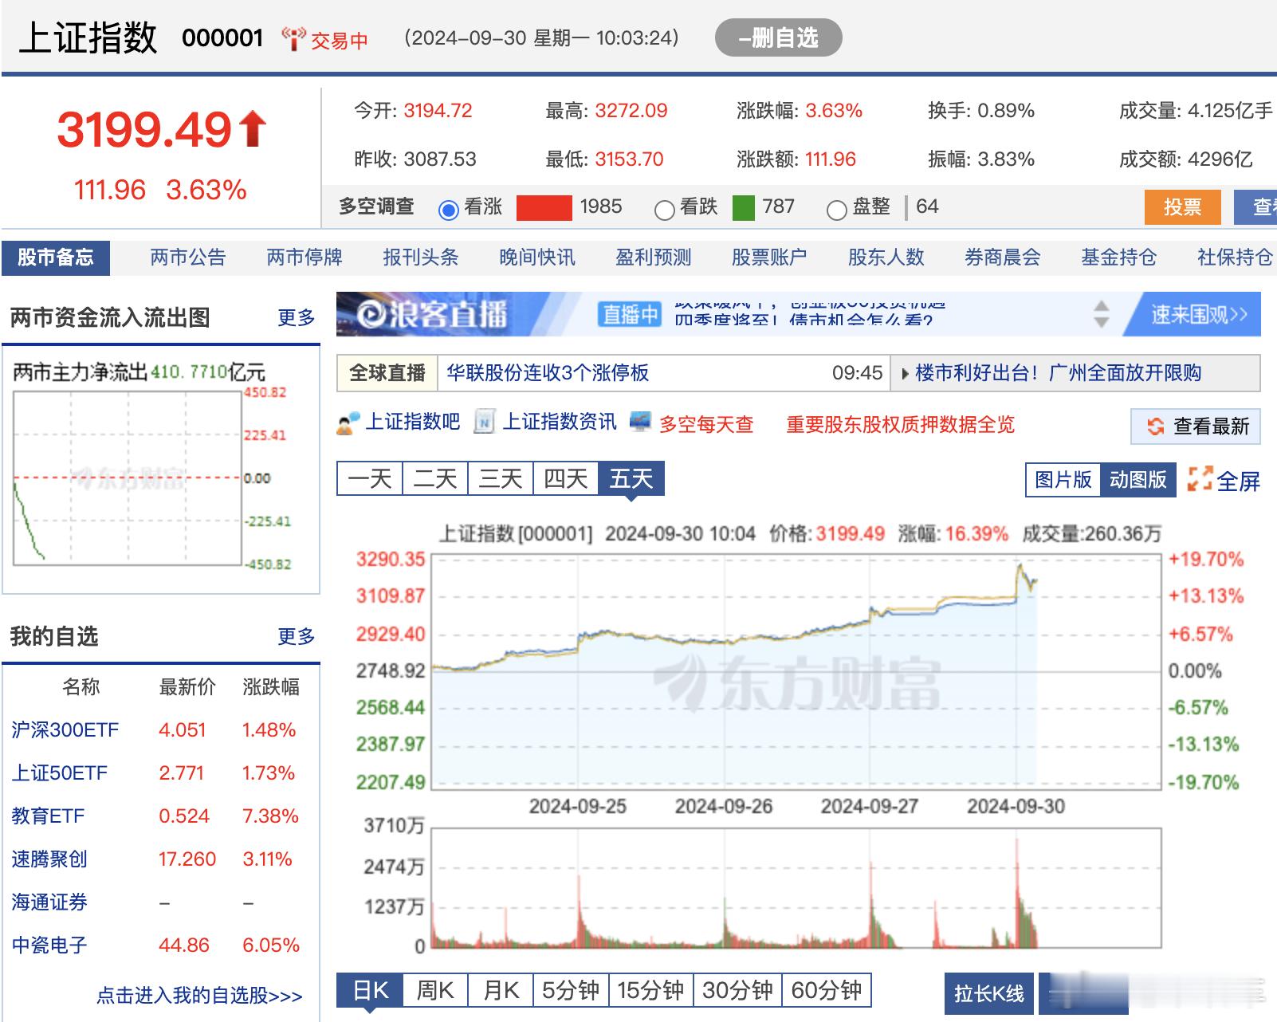Screen dimensions: 1277x1022
Task: Switch to 图片版 chart mode
Action: click(1063, 480)
